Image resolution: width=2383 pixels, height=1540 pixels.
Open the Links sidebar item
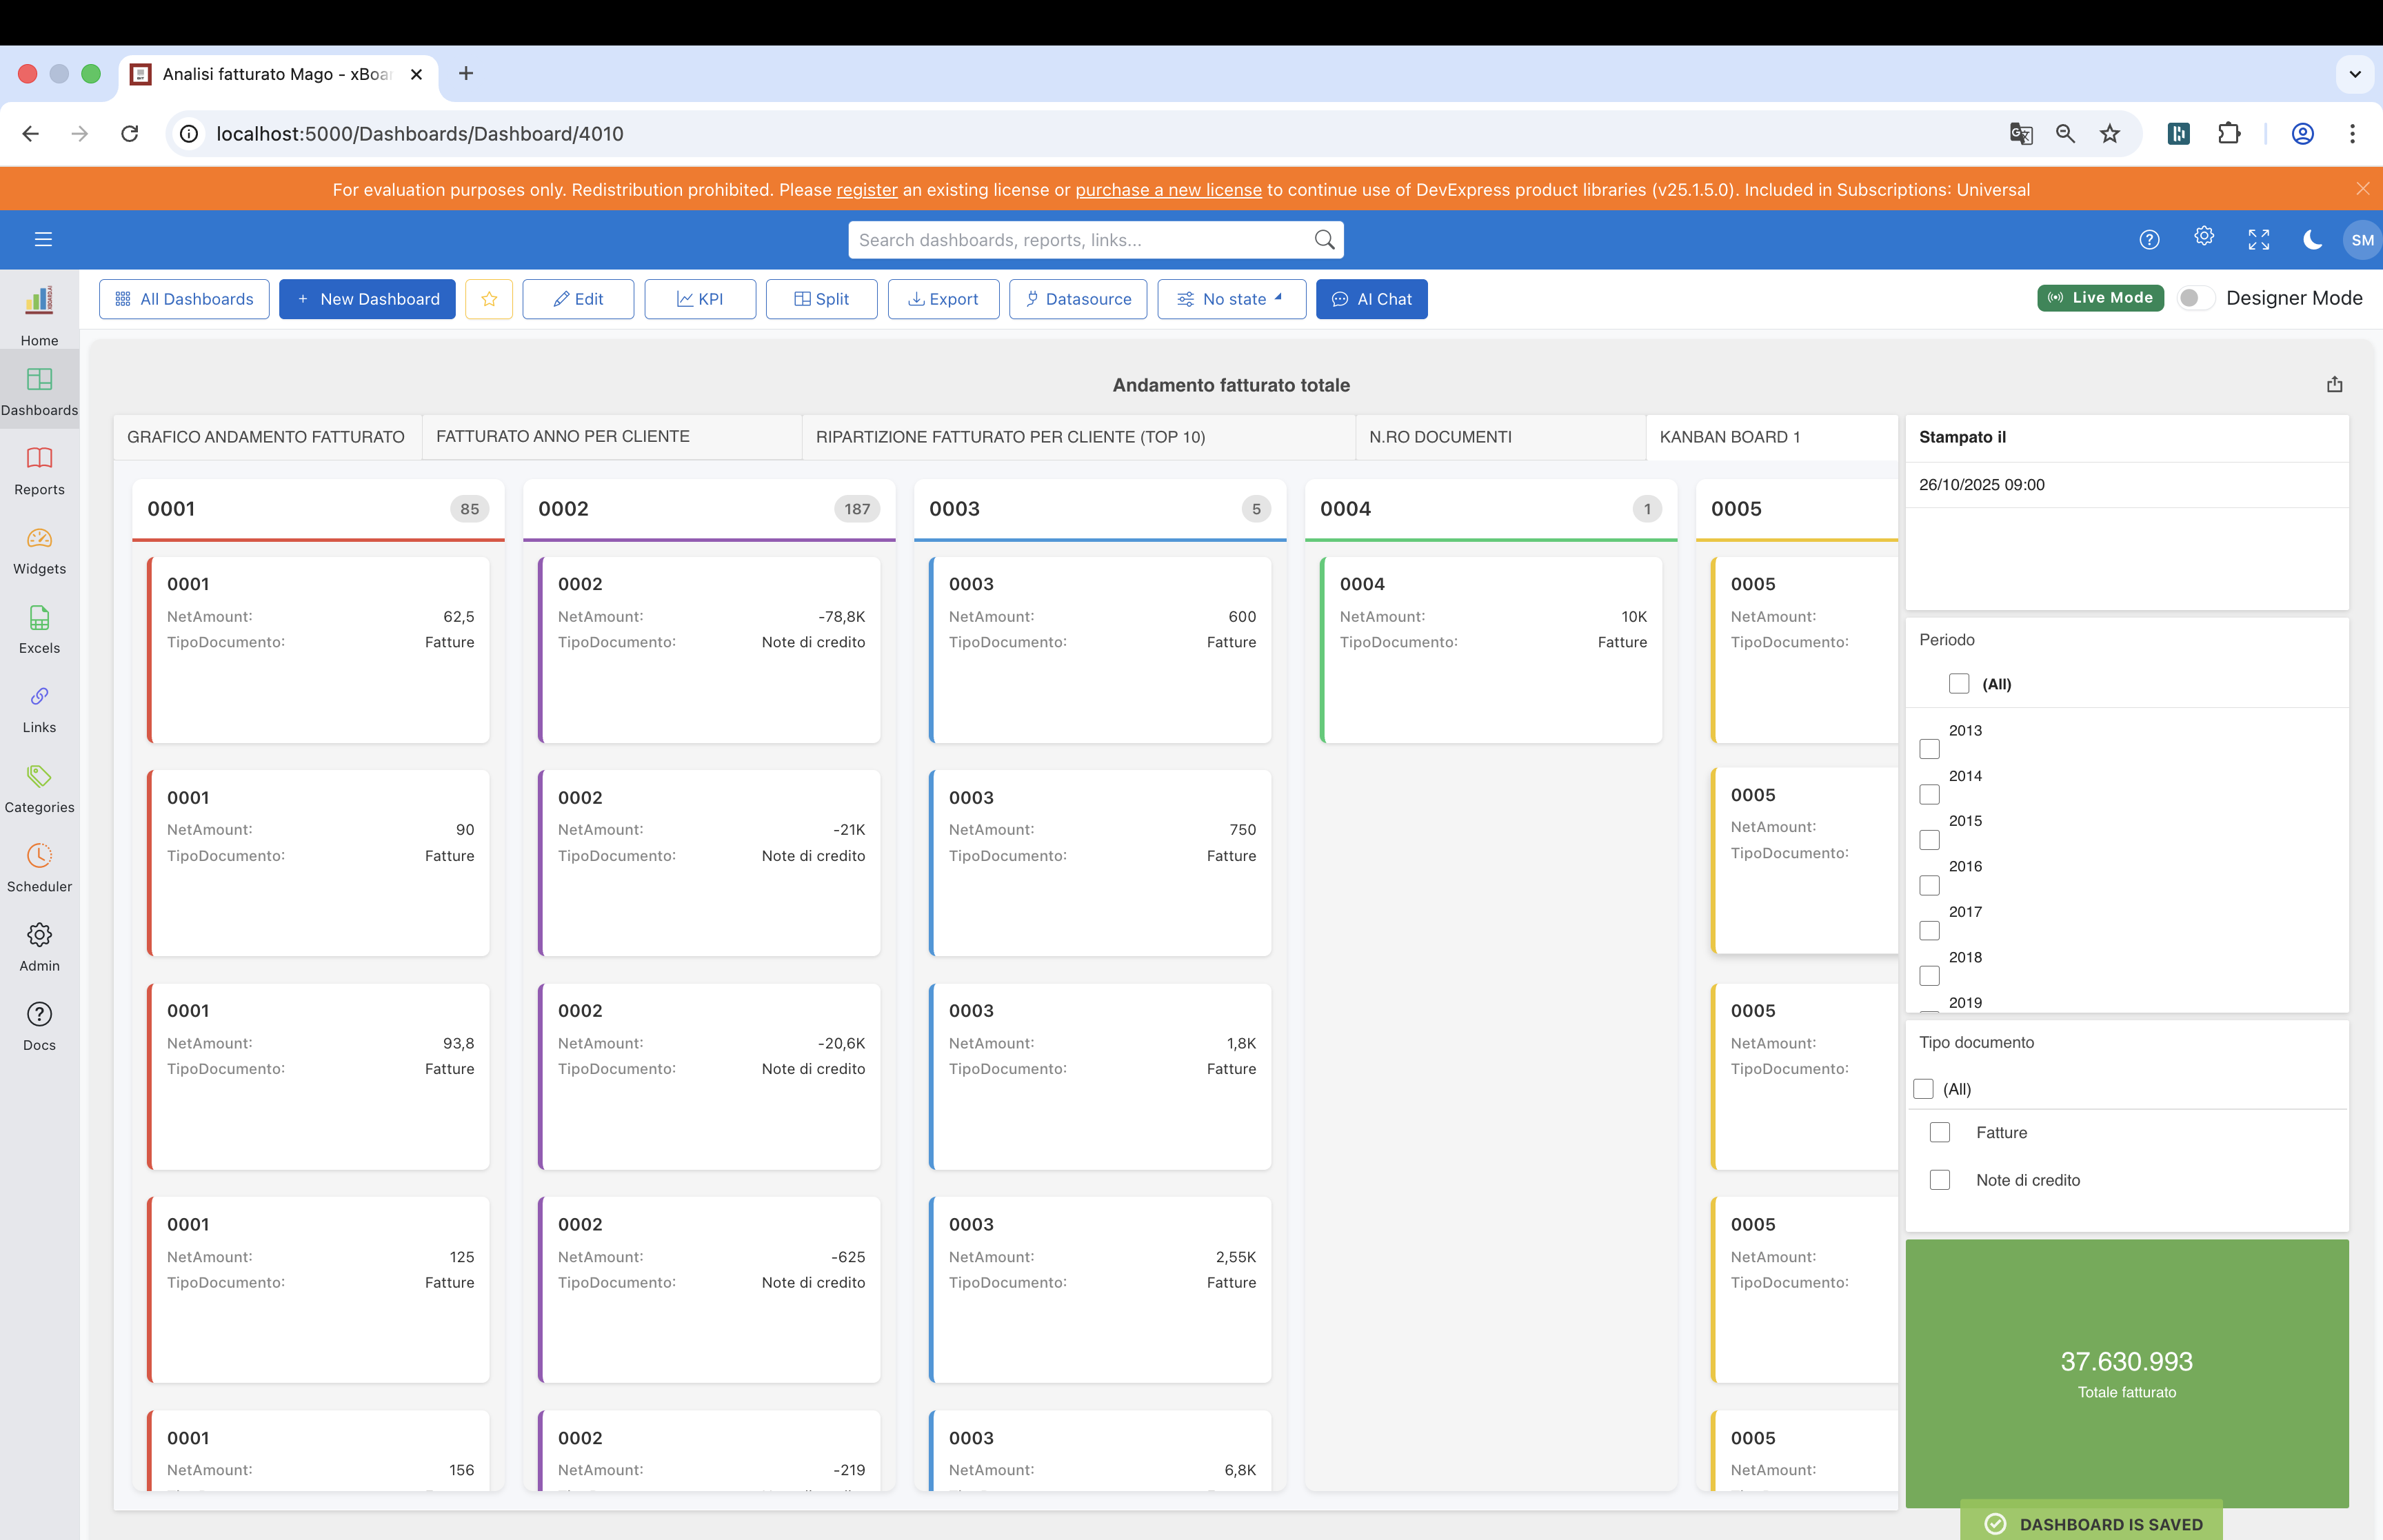click(x=39, y=709)
